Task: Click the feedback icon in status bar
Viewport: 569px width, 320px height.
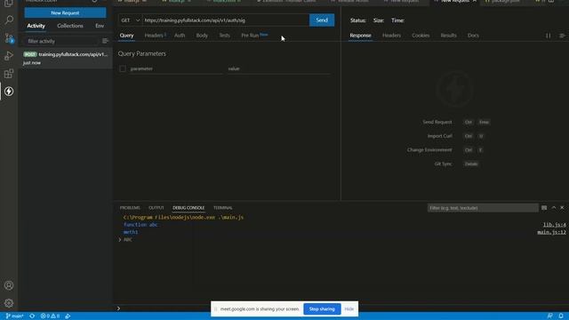Action: click(x=550, y=316)
